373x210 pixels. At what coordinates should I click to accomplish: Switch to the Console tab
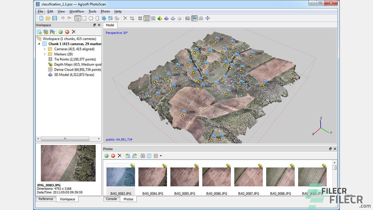[x=111, y=199]
